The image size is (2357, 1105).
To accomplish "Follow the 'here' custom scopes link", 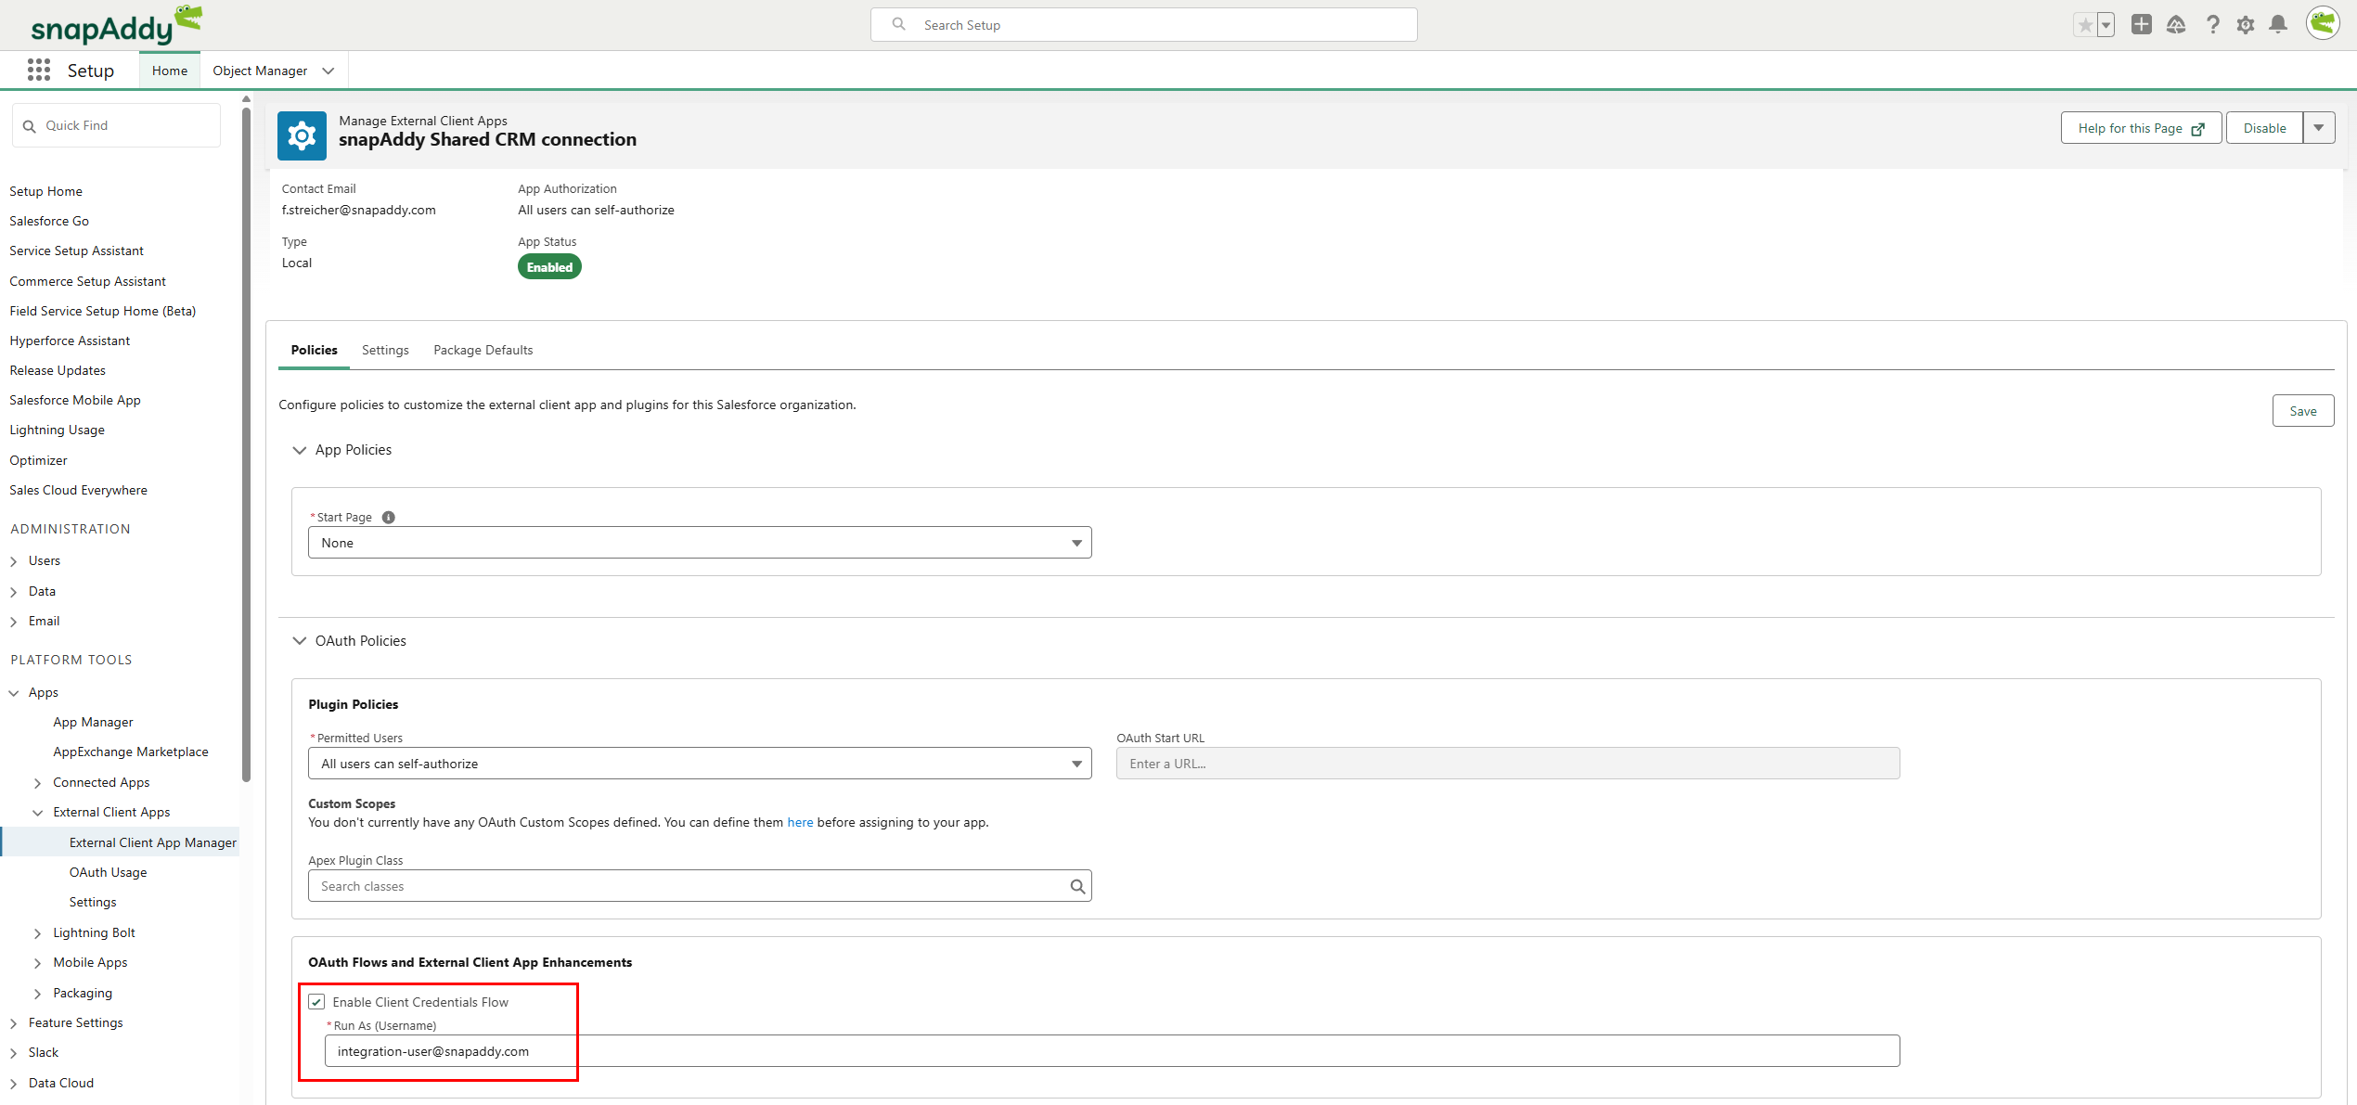I will point(800,822).
